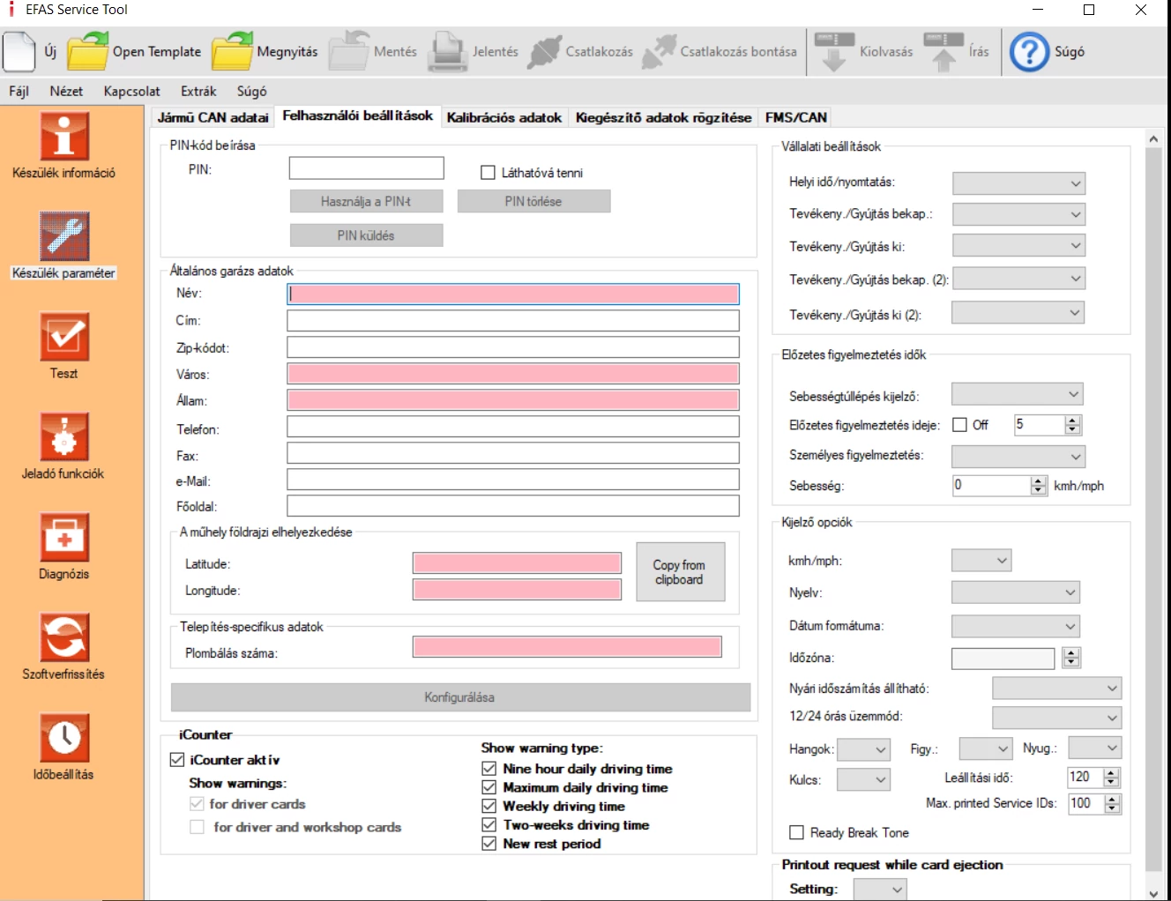
Task: Open Jeladó funkciók gear icon
Action: pos(64,436)
